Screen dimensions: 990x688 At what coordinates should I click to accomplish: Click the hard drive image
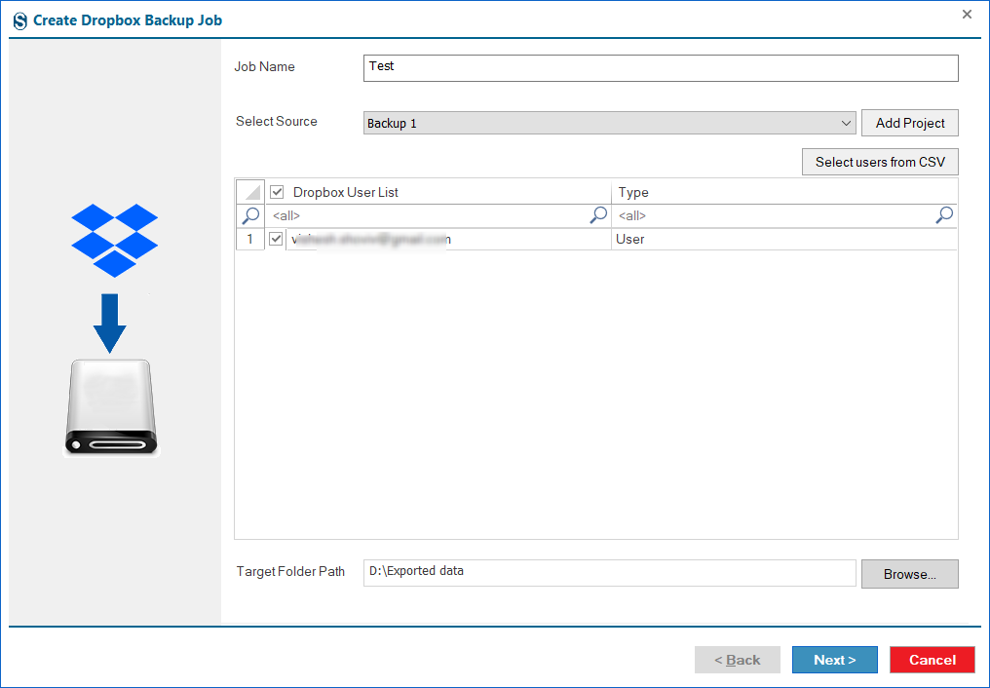pyautogui.click(x=112, y=407)
